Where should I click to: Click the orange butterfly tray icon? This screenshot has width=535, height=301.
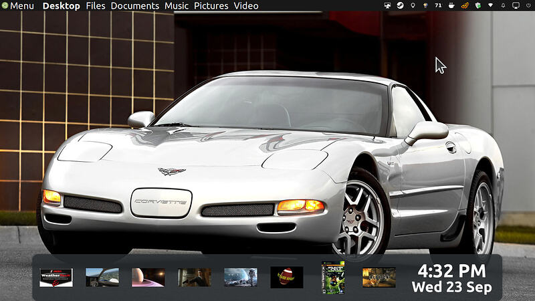pos(465,5)
